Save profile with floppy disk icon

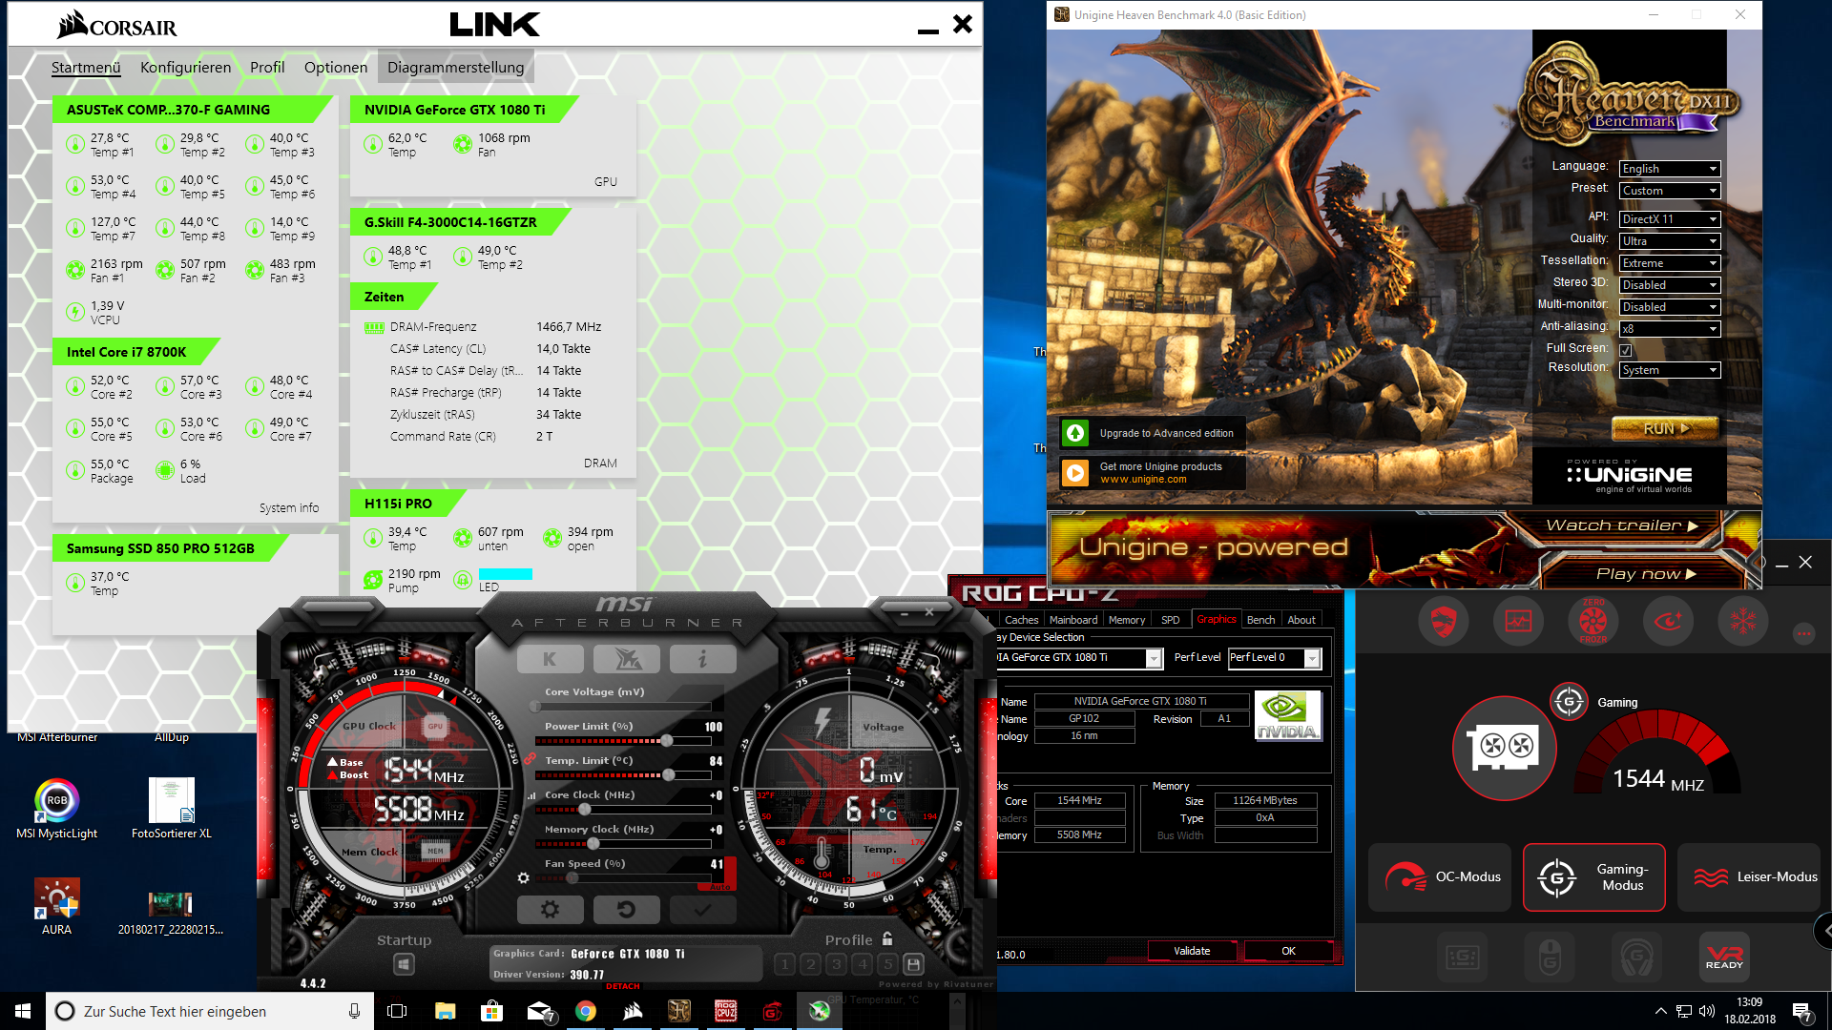(913, 964)
